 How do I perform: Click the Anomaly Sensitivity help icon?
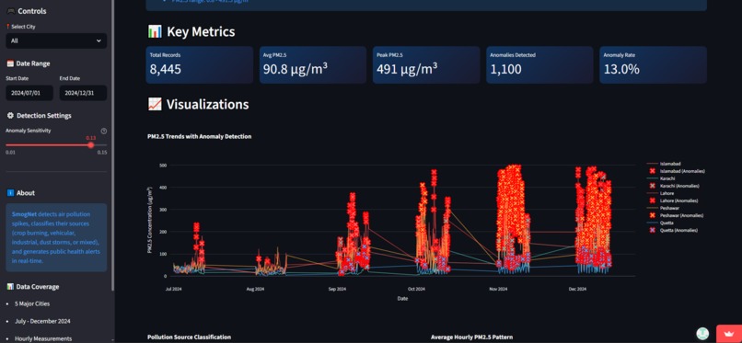click(x=104, y=131)
